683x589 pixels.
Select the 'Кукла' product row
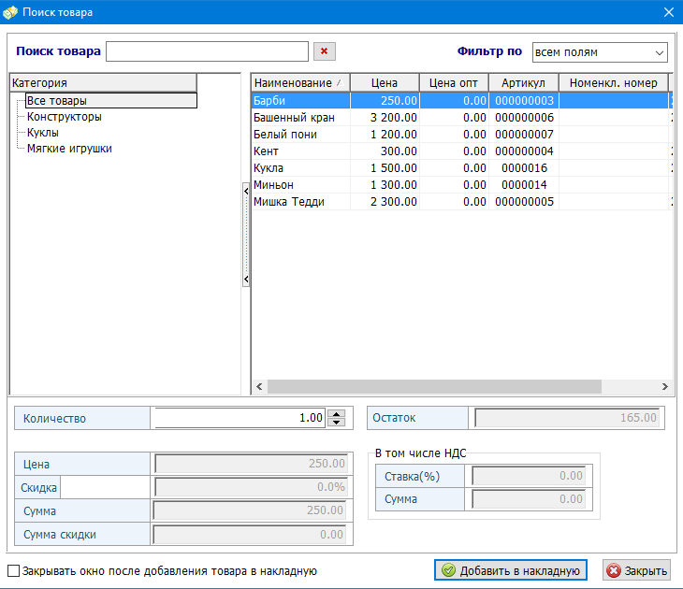pos(460,168)
